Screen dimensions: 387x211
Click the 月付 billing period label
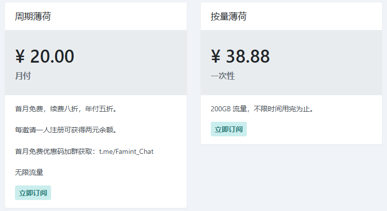point(23,76)
